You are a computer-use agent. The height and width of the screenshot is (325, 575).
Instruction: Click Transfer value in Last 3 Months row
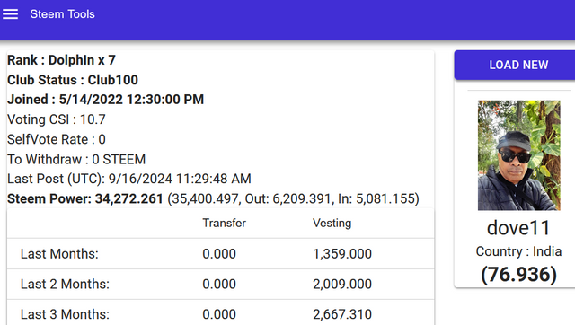pos(219,314)
